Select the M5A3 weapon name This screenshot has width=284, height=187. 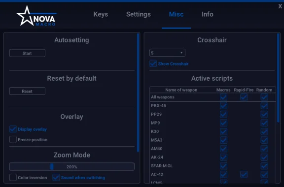tap(157, 140)
